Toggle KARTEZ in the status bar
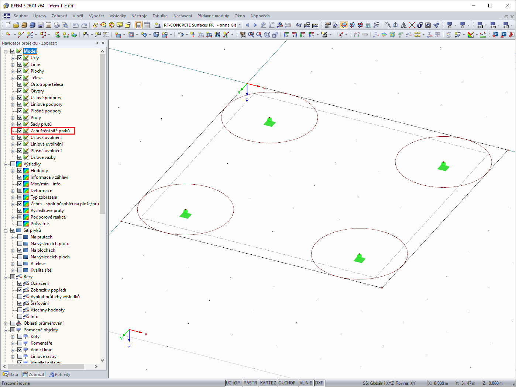The height and width of the screenshot is (387, 516). point(268,383)
